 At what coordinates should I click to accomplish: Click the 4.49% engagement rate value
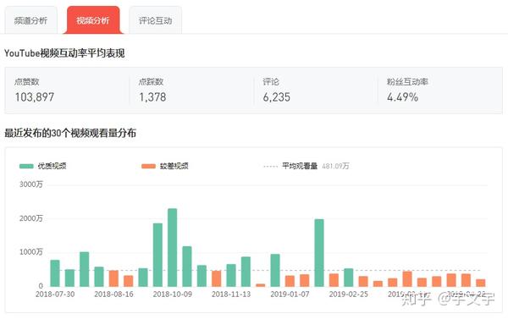(403, 96)
